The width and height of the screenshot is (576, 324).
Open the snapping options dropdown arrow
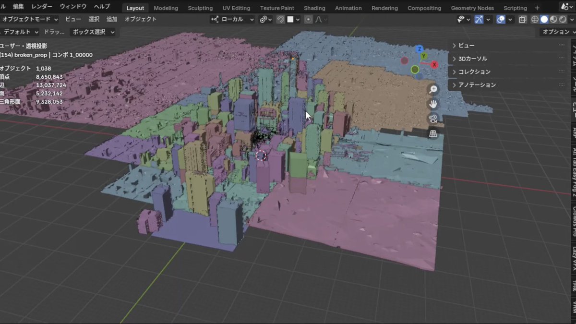[298, 19]
